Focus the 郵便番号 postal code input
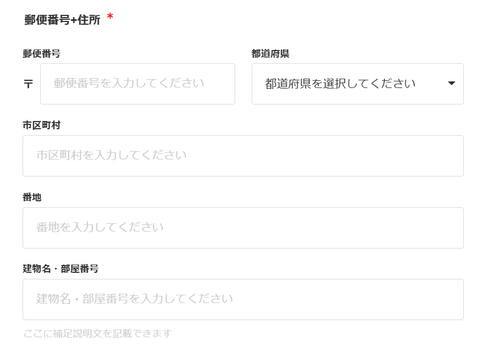 [x=137, y=84]
